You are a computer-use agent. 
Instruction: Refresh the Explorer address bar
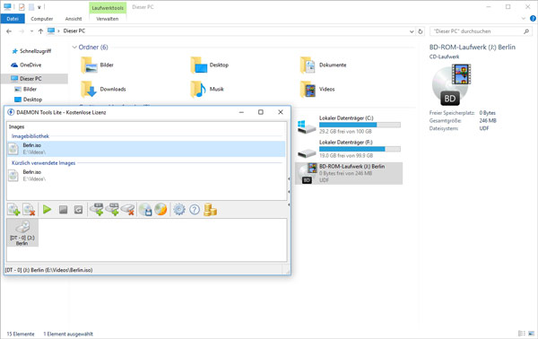[x=421, y=31]
